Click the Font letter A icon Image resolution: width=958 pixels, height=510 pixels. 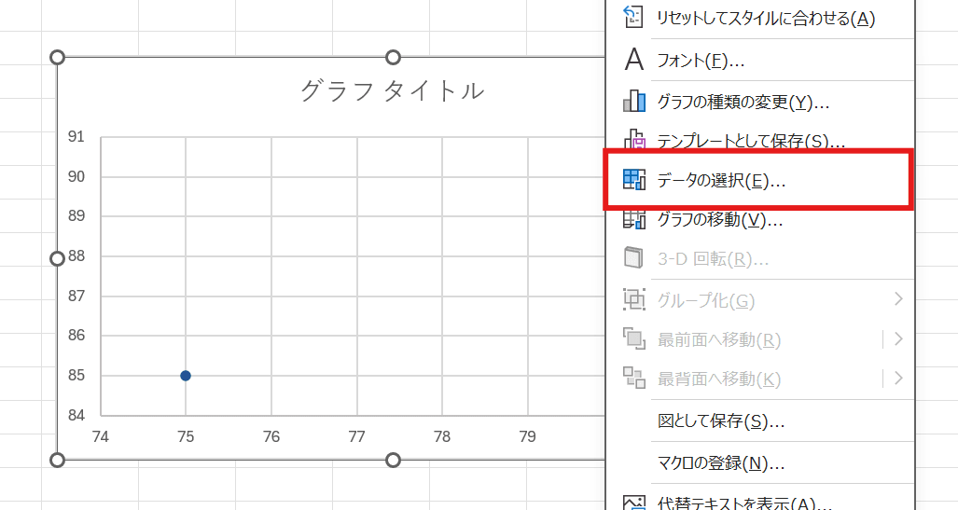point(634,61)
